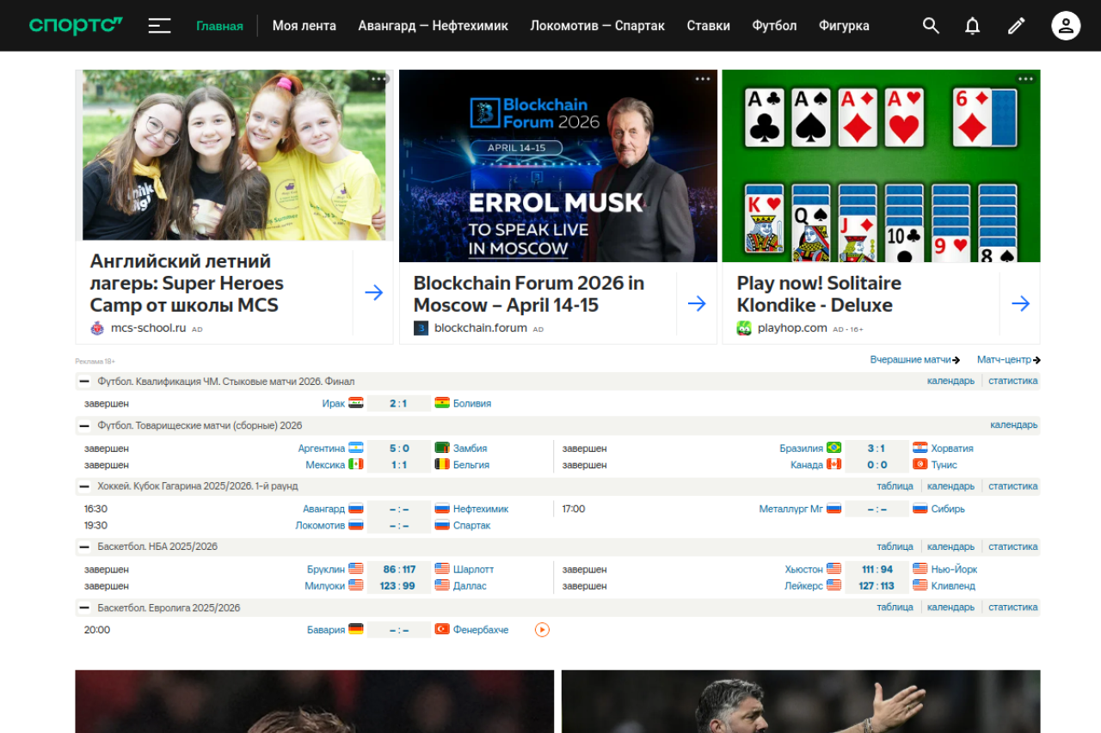This screenshot has height=733, width=1101.
Task: Open the Матч-центр link
Action: coord(1008,360)
